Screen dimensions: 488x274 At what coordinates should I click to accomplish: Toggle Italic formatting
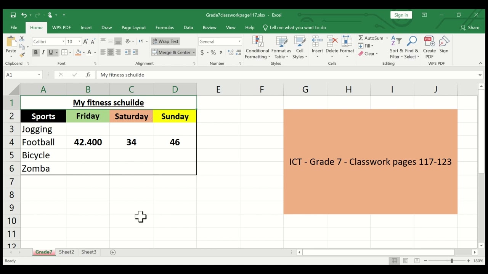point(43,53)
